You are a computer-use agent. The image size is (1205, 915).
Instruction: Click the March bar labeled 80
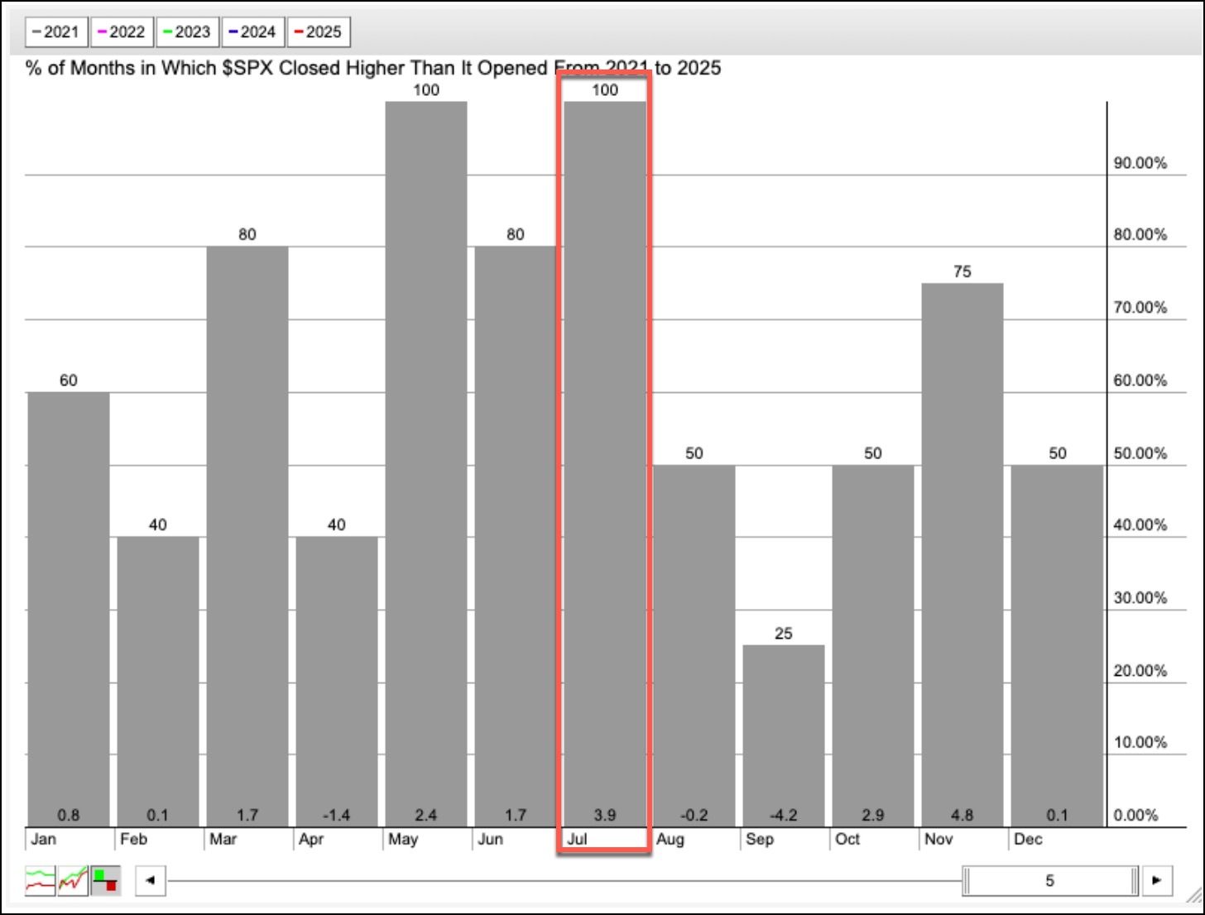pos(247,536)
